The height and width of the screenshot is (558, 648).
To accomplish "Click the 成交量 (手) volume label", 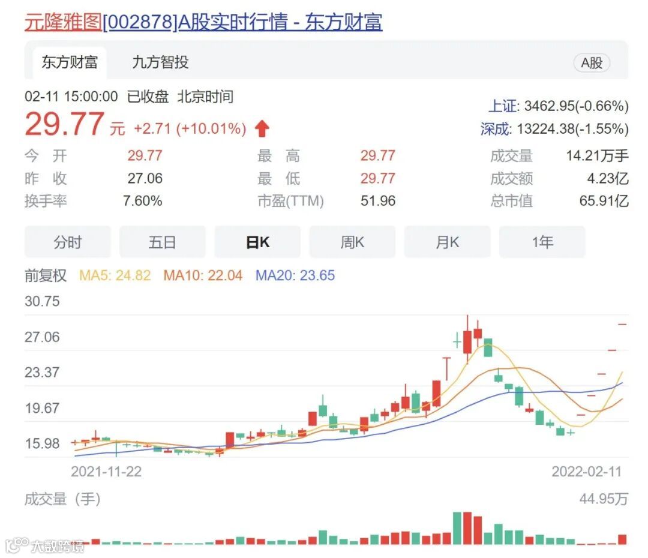I will (x=62, y=499).
